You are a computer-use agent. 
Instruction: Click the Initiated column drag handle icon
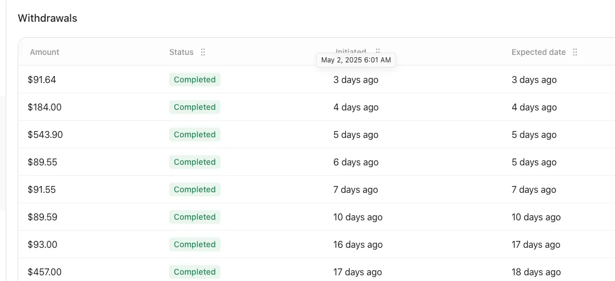pos(378,50)
